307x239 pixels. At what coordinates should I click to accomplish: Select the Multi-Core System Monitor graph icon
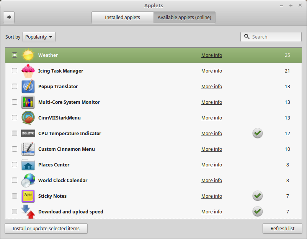pyautogui.click(x=28, y=102)
